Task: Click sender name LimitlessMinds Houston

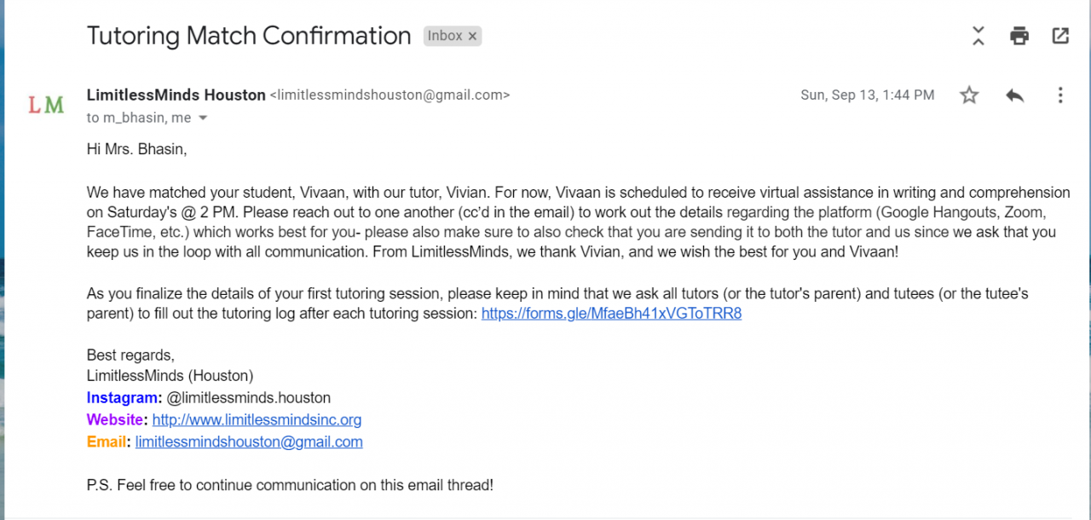Action: coord(176,95)
